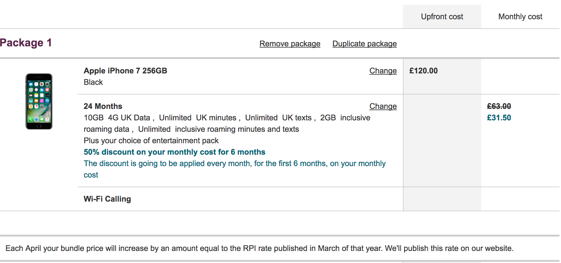Click the Wi-Fi Calling row label
Image resolution: width=561 pixels, height=263 pixels.
107,199
